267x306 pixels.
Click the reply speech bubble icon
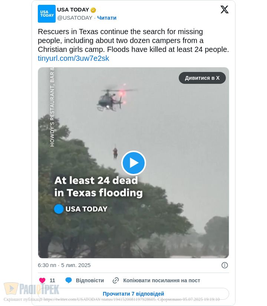[x=69, y=280]
